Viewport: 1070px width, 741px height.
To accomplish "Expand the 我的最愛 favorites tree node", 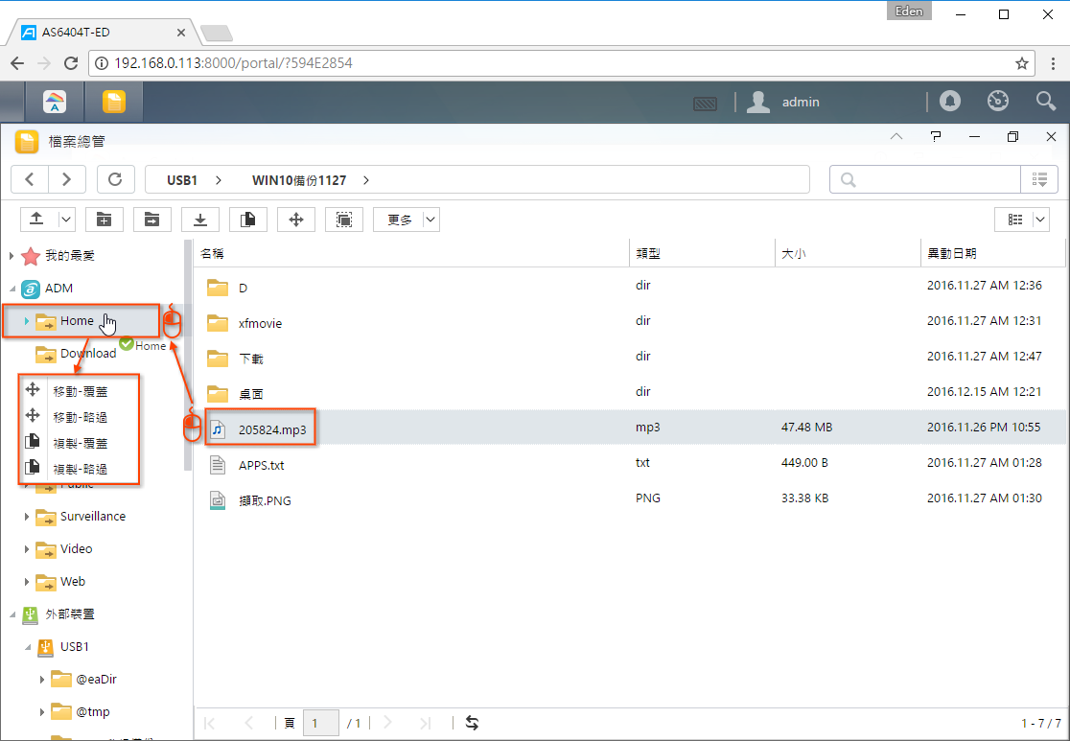I will point(12,256).
